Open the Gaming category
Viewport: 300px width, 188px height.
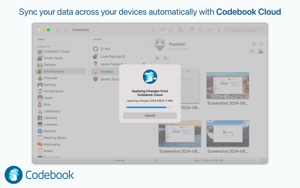click(60, 85)
